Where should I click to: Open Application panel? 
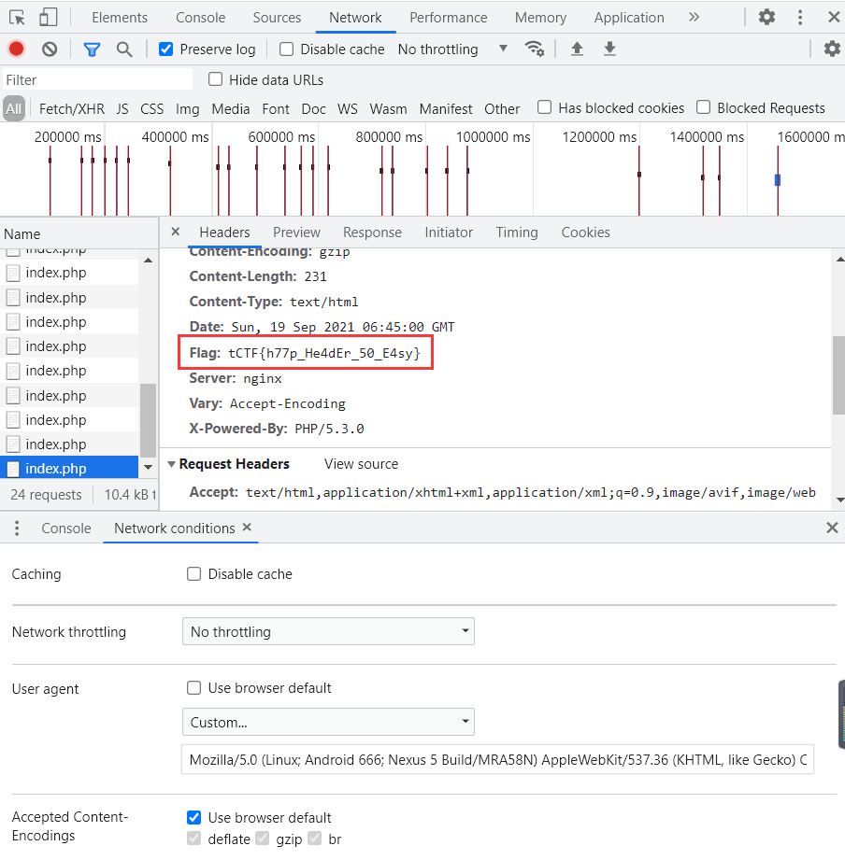point(629,18)
